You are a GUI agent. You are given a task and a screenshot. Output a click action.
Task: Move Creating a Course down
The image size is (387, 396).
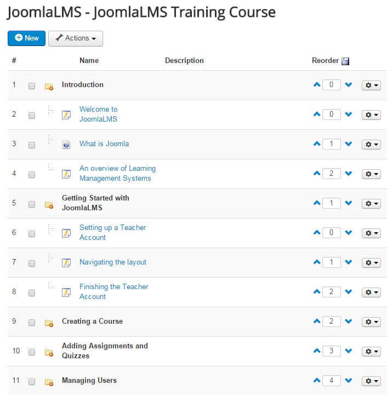click(349, 322)
